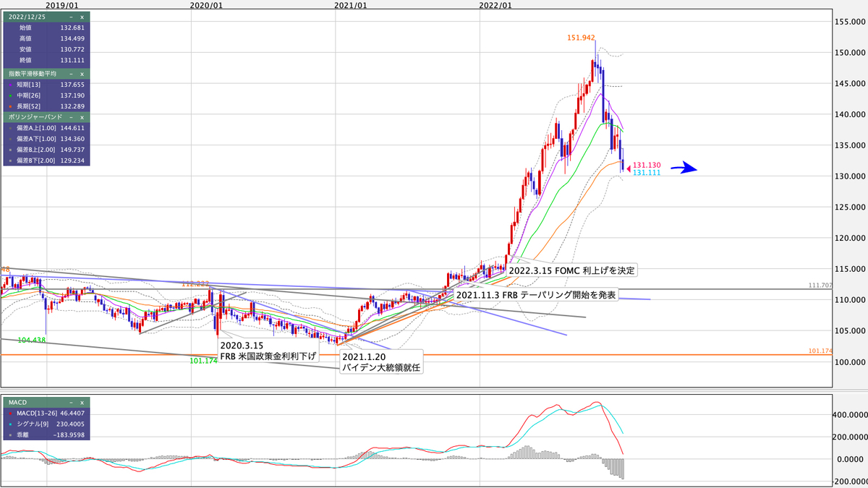Close the MACD indicator panel

pos(82,403)
